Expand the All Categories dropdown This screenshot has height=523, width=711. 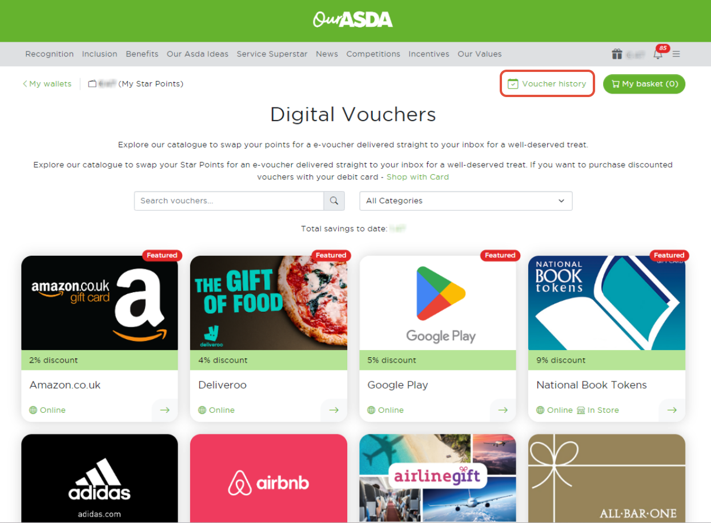465,201
